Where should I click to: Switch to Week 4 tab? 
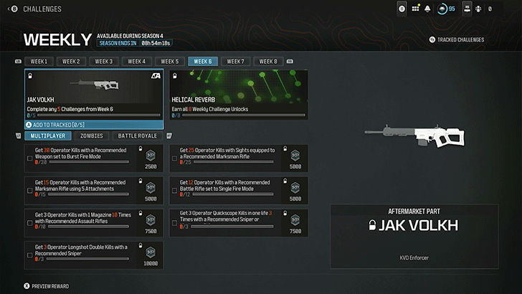coord(137,61)
